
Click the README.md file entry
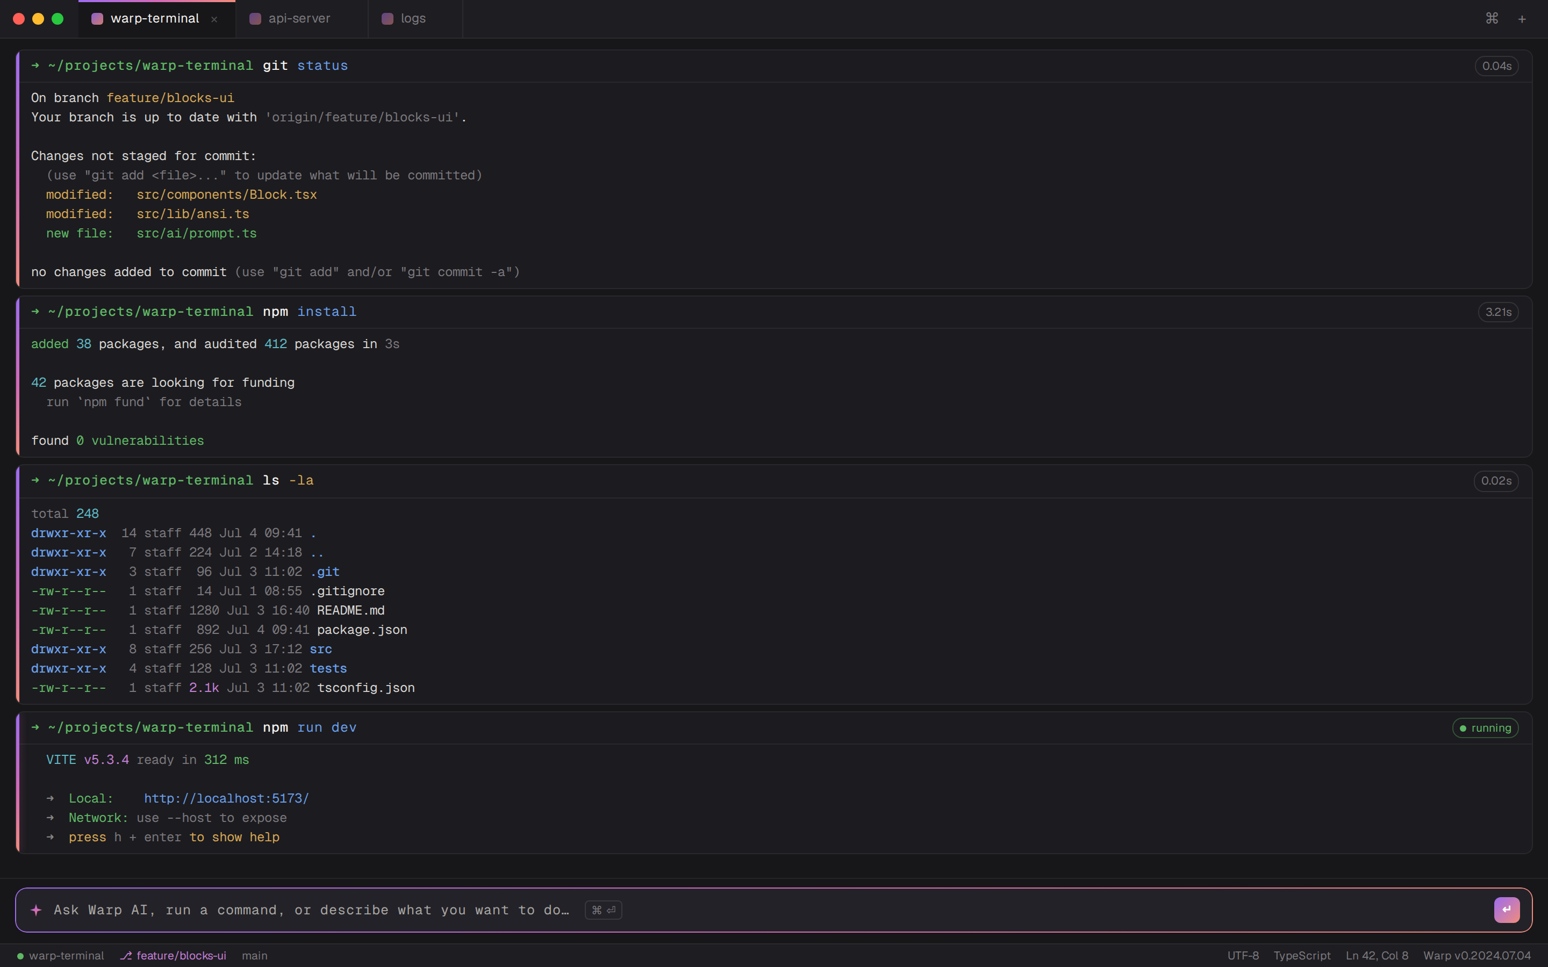click(350, 610)
